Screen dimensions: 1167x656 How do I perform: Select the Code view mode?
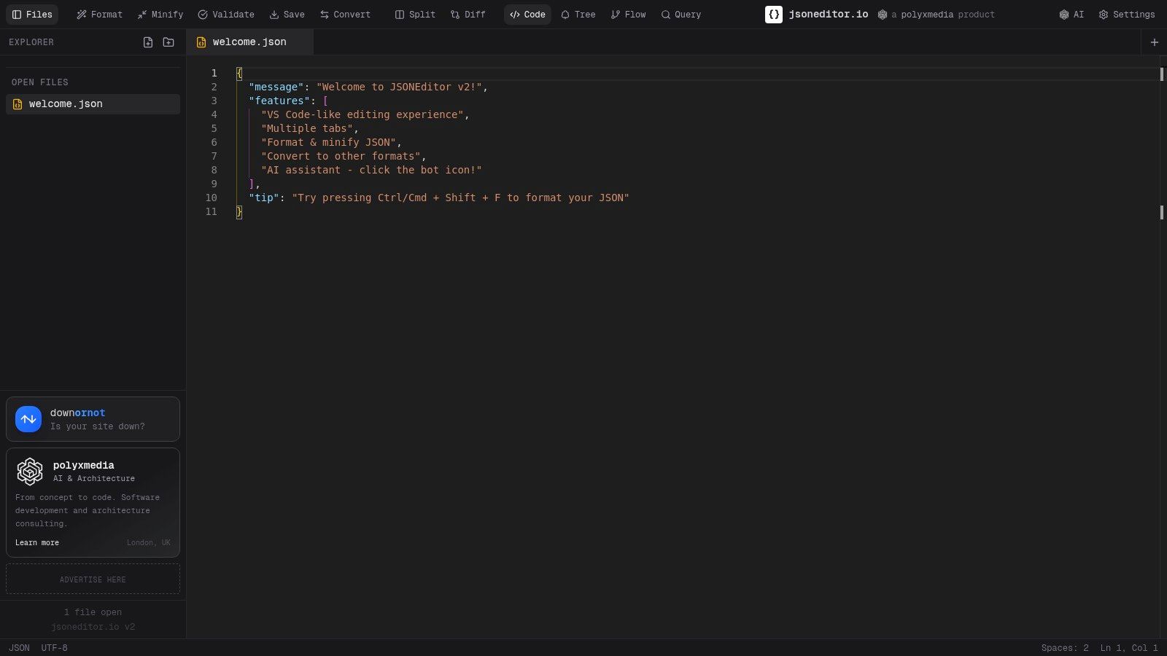(527, 15)
